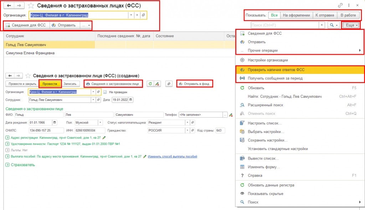The image size is (365, 210).
Task: Click into the СНИЛС field
Action: (x=46, y=130)
